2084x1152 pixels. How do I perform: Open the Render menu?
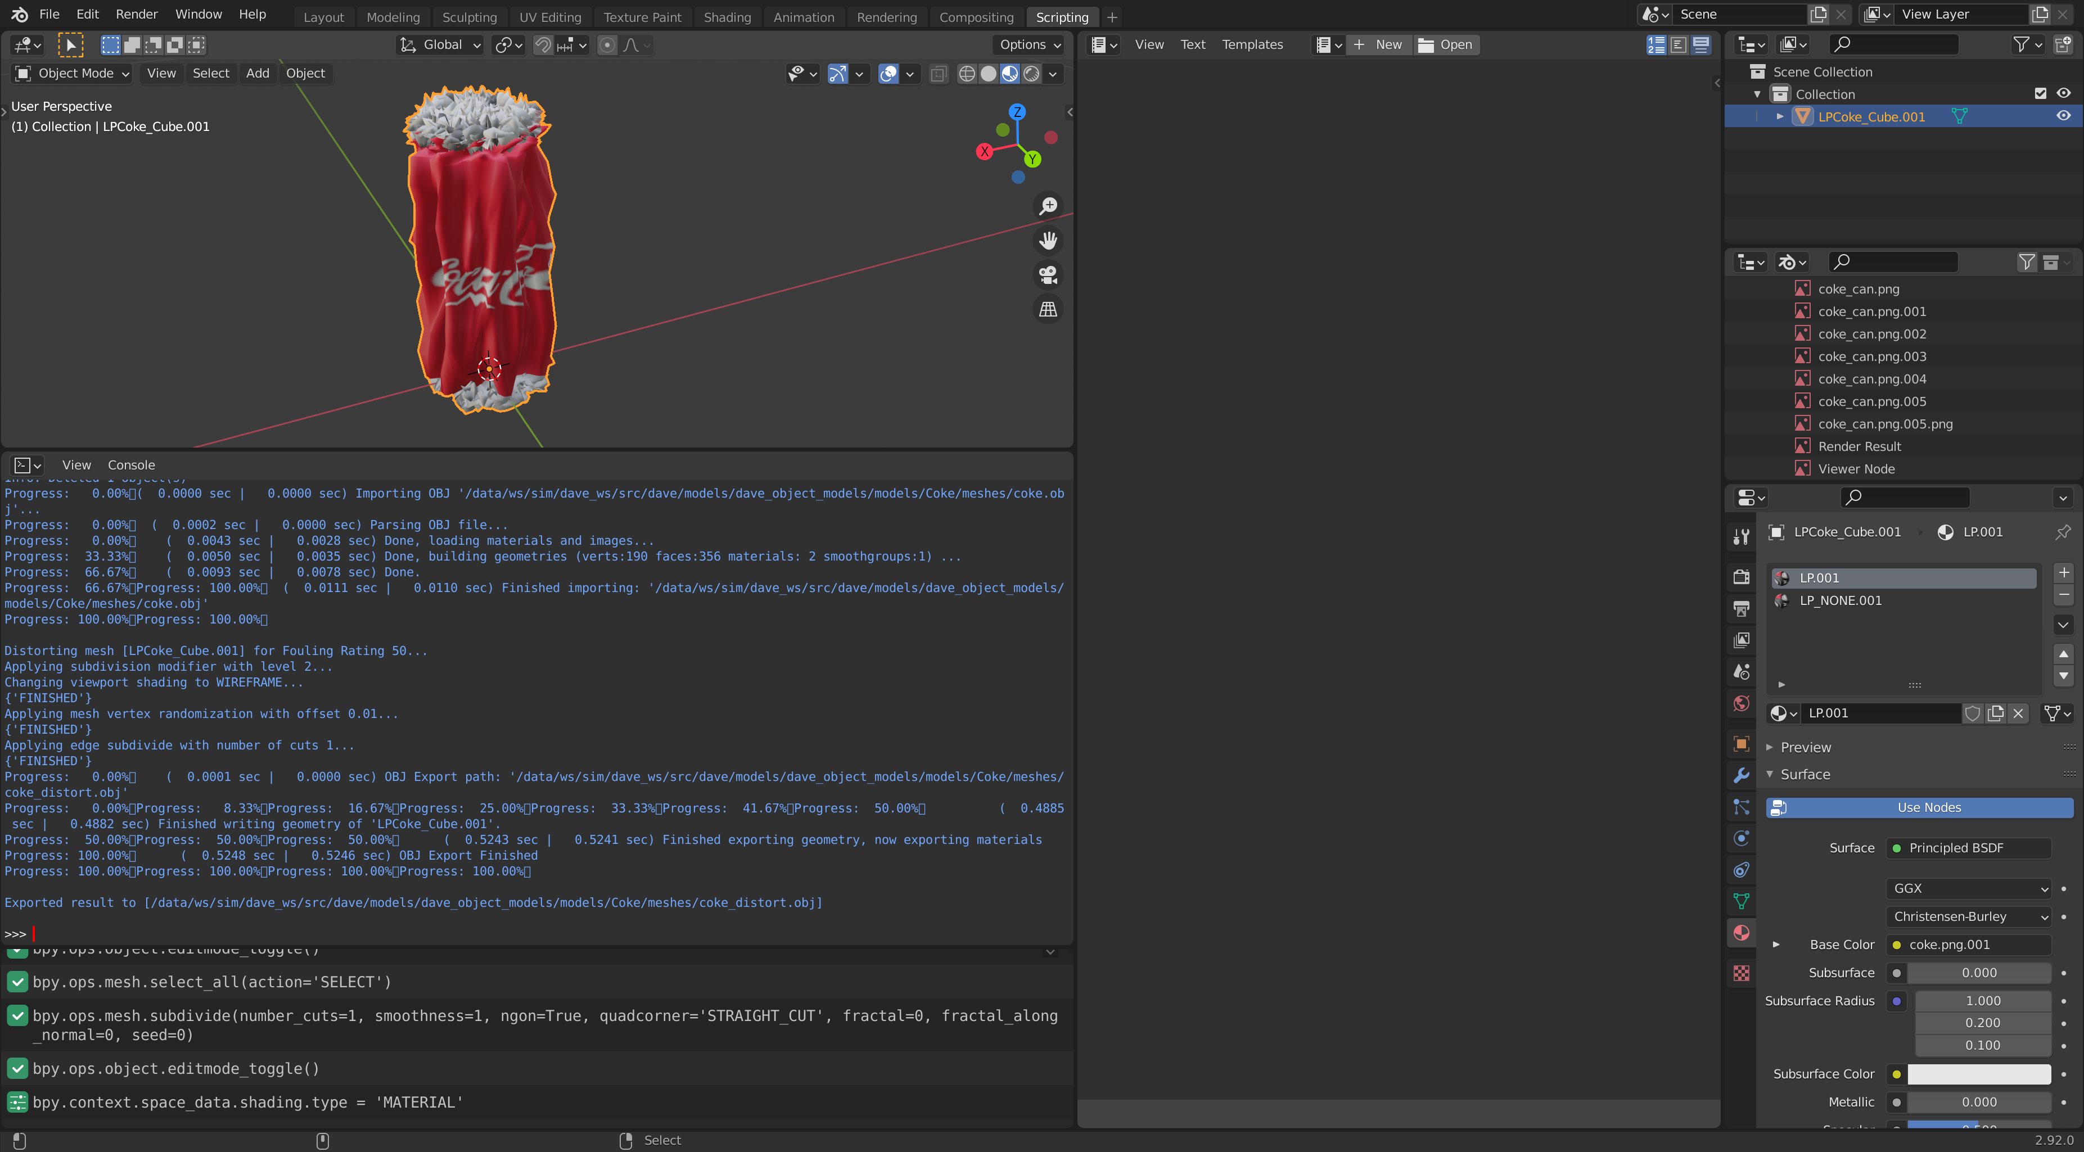(x=137, y=15)
